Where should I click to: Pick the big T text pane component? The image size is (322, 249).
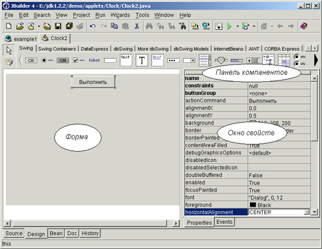click(x=142, y=61)
